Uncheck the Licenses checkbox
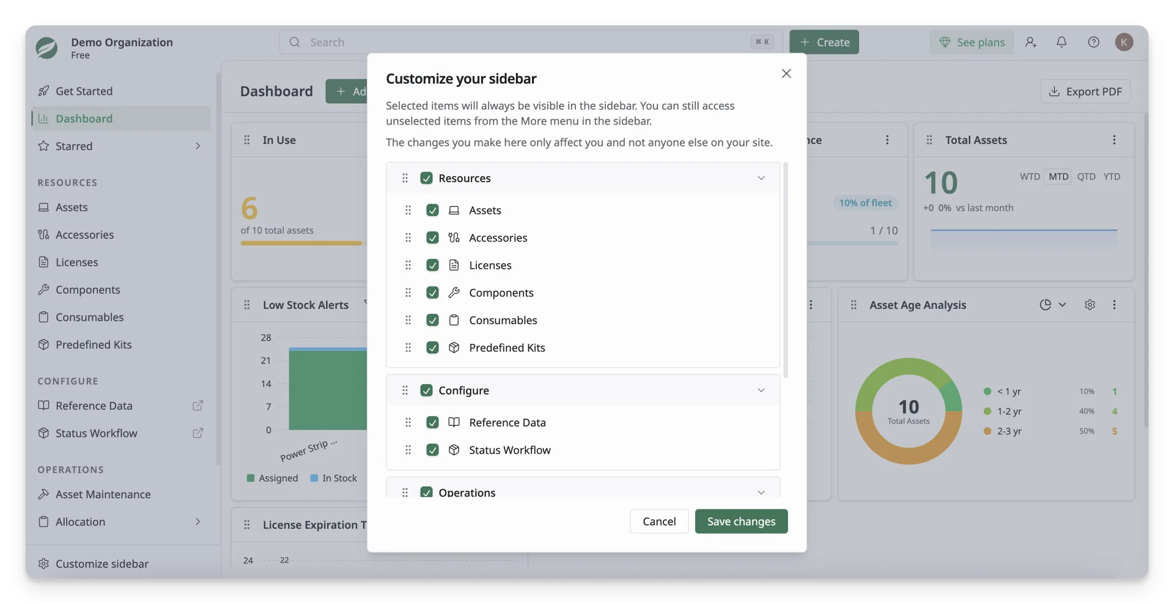This screenshot has width=1174, height=604. pos(432,265)
